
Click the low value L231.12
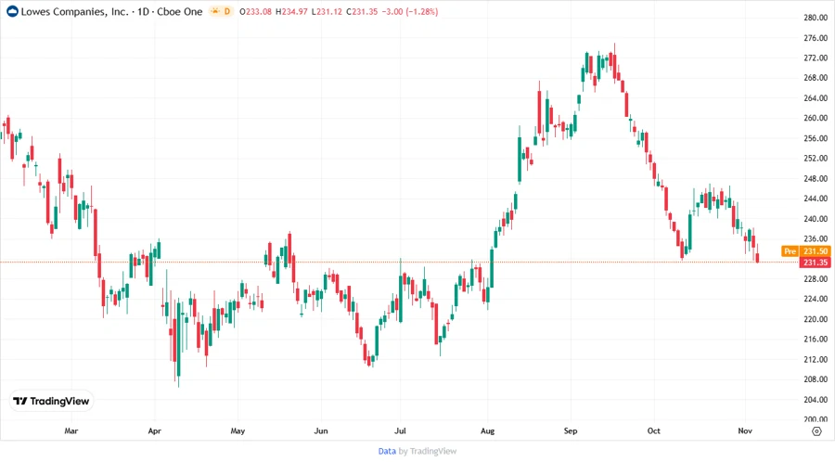(x=327, y=12)
